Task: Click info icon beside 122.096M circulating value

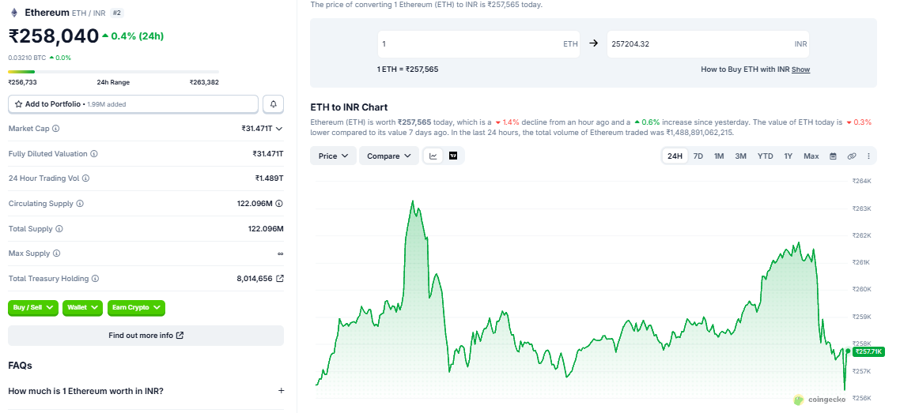Action: pyautogui.click(x=279, y=204)
